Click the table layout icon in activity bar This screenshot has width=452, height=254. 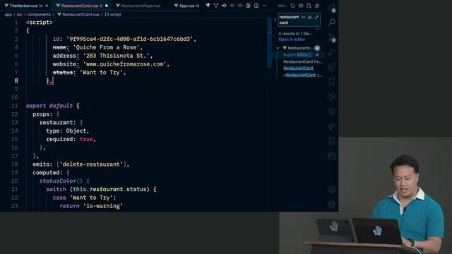click(x=332, y=156)
